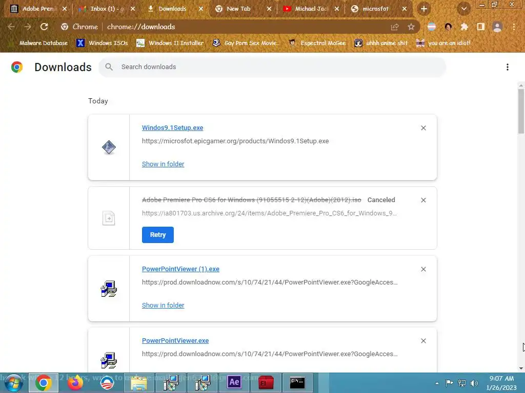
Task: Close the microsfot tab
Action: pyautogui.click(x=404, y=9)
